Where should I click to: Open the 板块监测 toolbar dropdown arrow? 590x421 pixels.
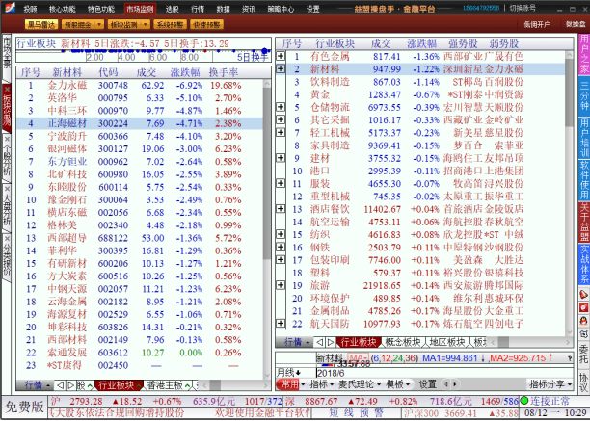(146, 25)
